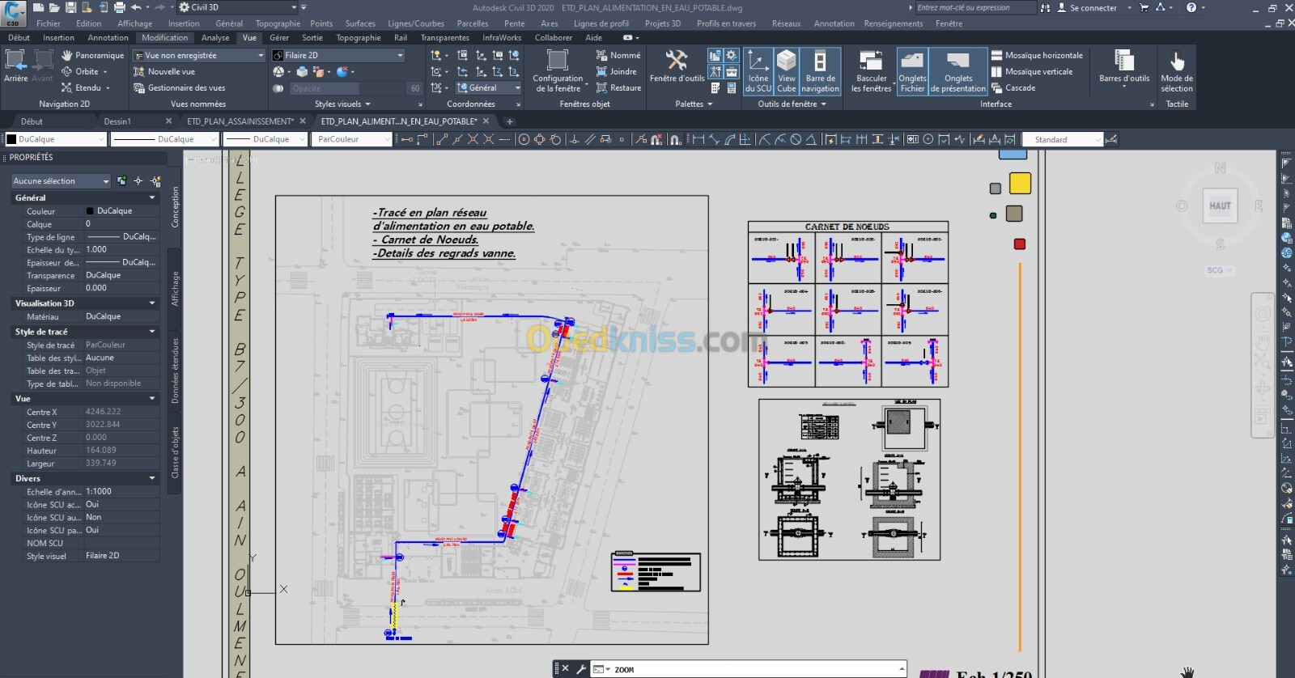Click Restaure viewport button
Viewport: 1295px width, 678px height.
click(618, 87)
